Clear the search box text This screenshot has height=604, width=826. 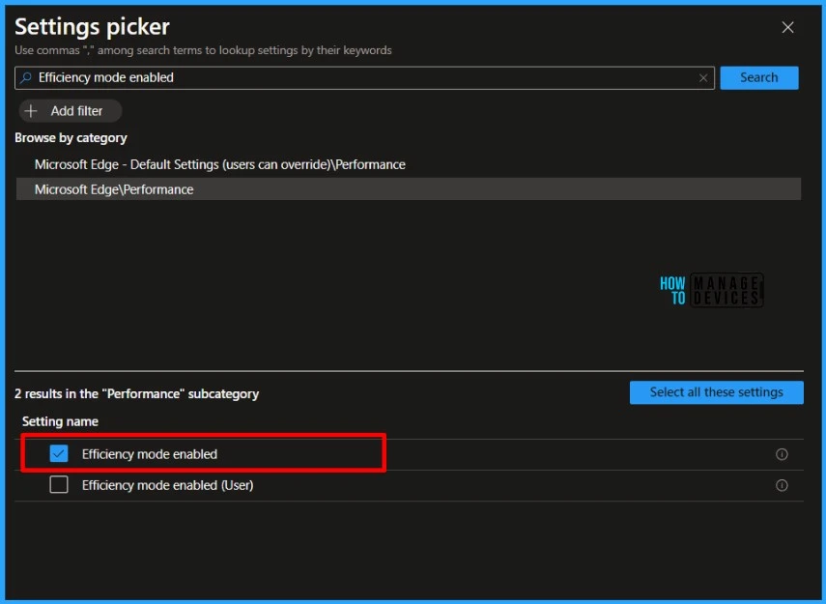pyautogui.click(x=702, y=78)
